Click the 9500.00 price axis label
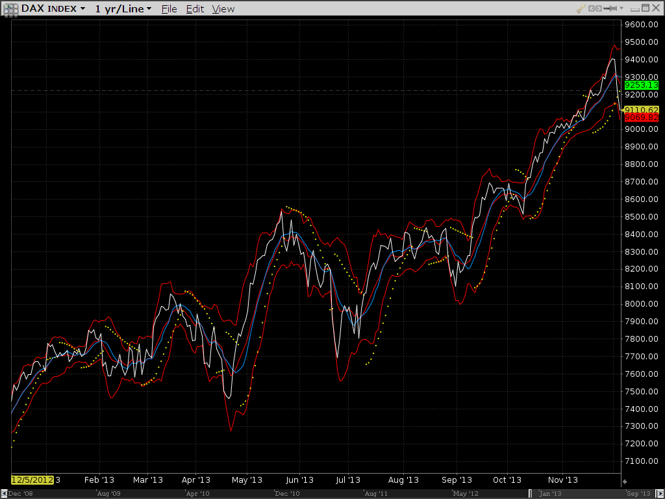The width and height of the screenshot is (665, 499). 641,42
